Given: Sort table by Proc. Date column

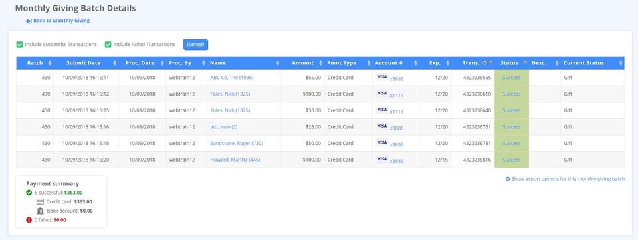Looking at the screenshot, I should pos(142,63).
